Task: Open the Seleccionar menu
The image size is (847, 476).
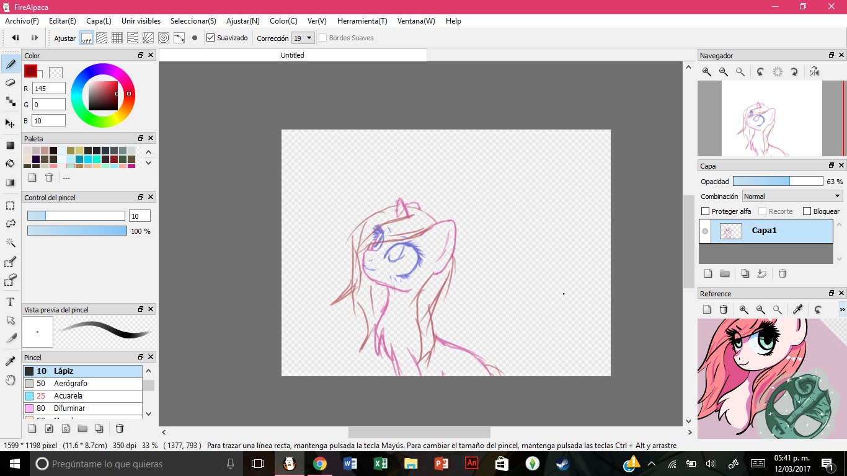Action: [193, 21]
